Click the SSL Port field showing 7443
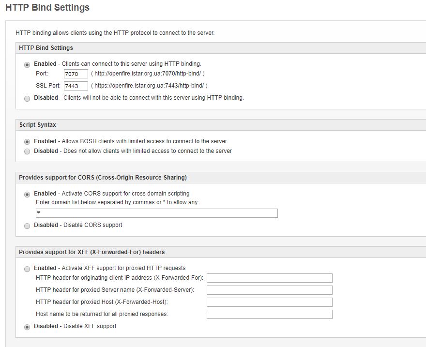 click(76, 86)
